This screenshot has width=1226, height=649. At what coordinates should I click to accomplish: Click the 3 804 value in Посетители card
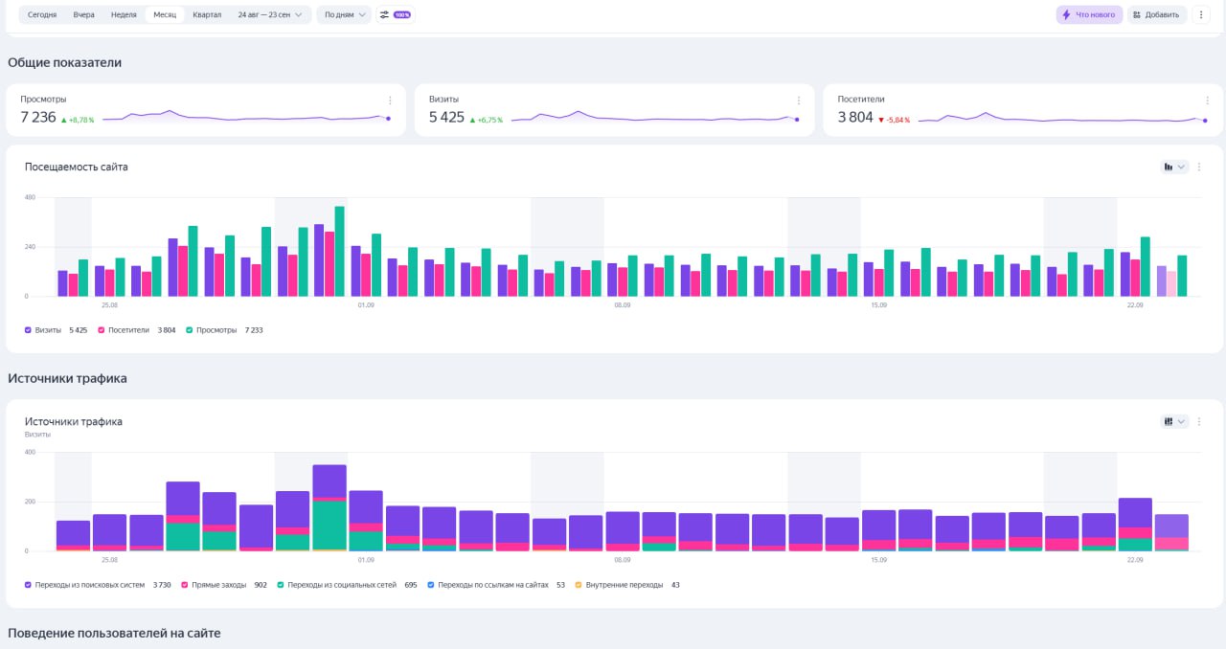click(x=855, y=118)
